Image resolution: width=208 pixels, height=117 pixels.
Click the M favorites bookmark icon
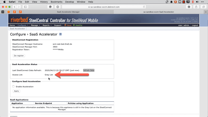point(3,12)
